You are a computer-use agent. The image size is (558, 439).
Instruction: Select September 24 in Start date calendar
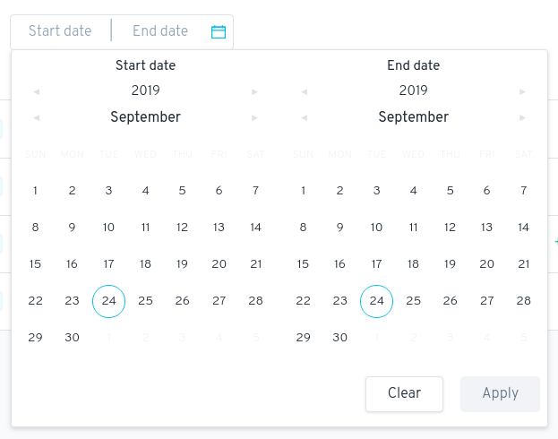click(108, 301)
